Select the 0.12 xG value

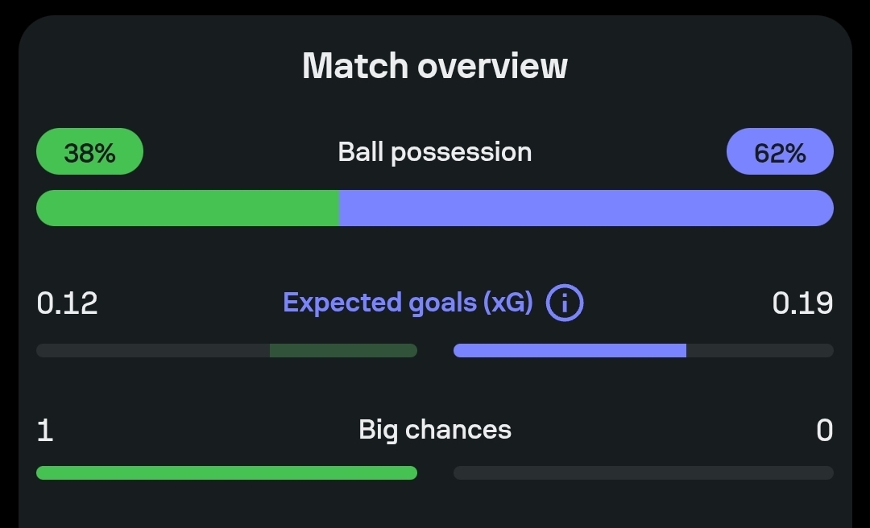pos(67,303)
